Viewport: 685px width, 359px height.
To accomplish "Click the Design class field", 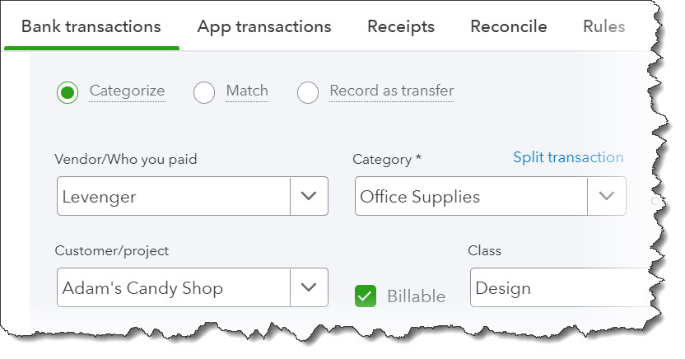I will [556, 288].
